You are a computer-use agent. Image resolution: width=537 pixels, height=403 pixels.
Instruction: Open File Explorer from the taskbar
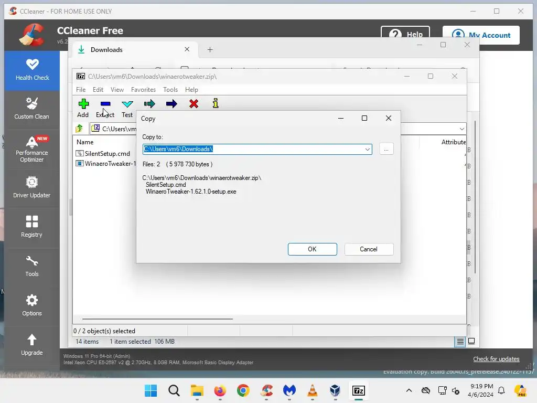click(x=197, y=390)
